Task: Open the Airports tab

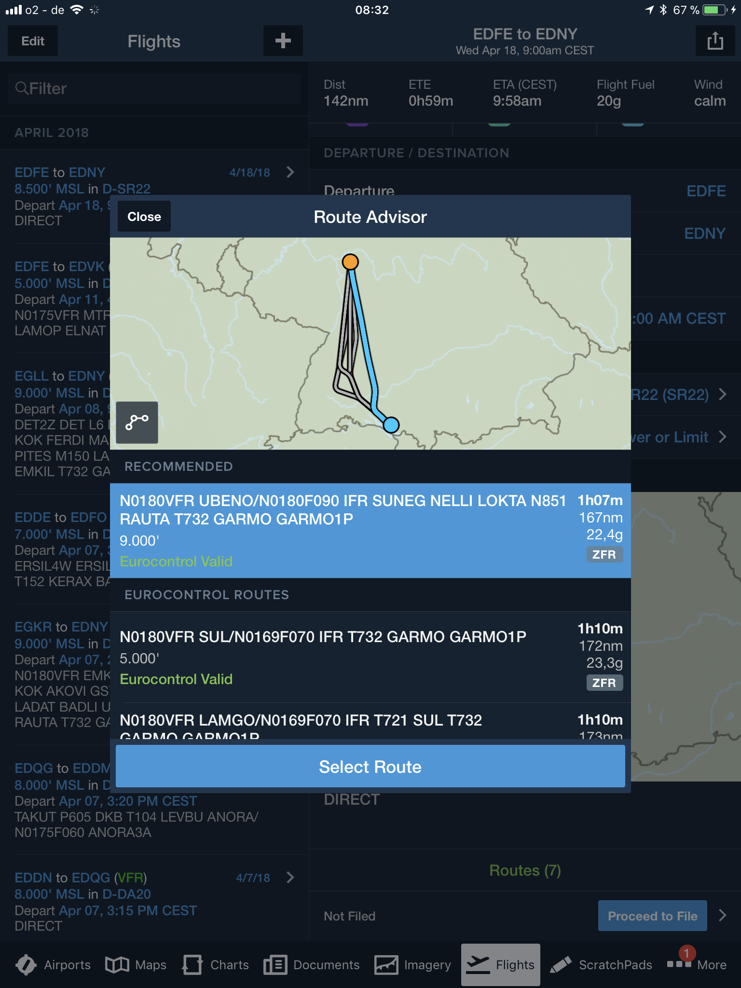Action: click(53, 965)
